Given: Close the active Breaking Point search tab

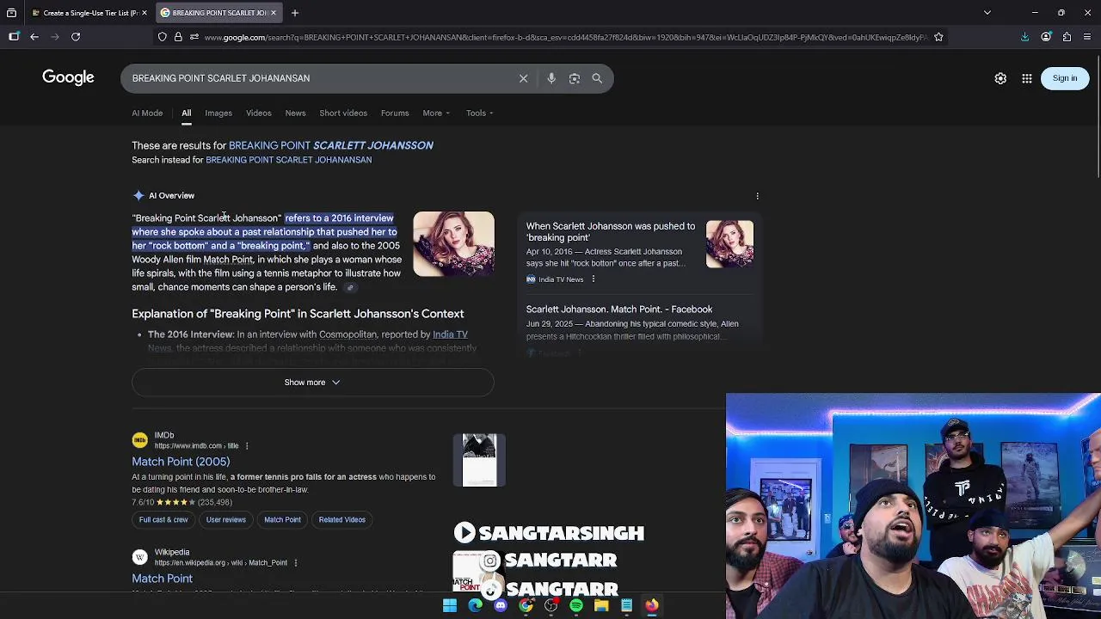Looking at the screenshot, I should tap(274, 13).
